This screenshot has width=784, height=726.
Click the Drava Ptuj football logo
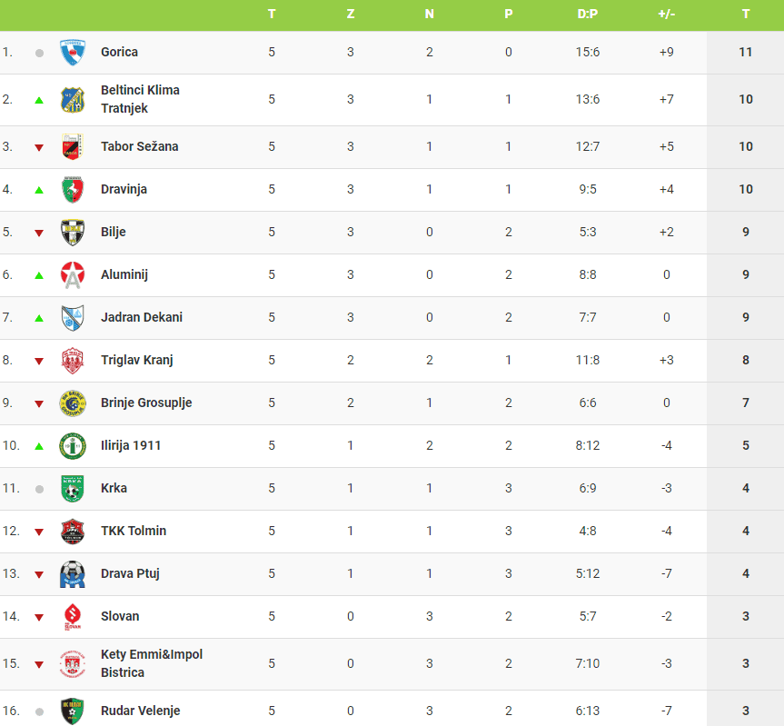[73, 574]
